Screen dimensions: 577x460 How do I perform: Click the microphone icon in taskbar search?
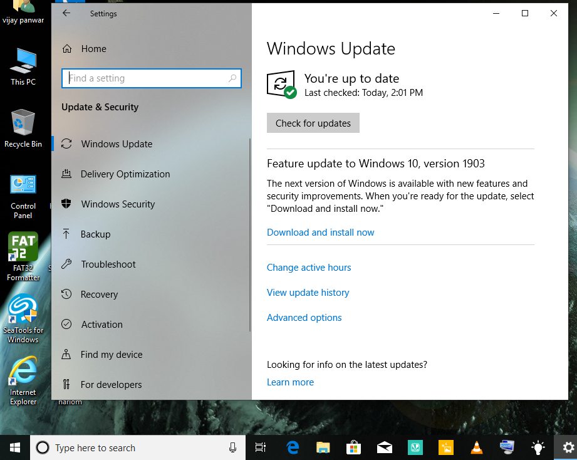(232, 447)
